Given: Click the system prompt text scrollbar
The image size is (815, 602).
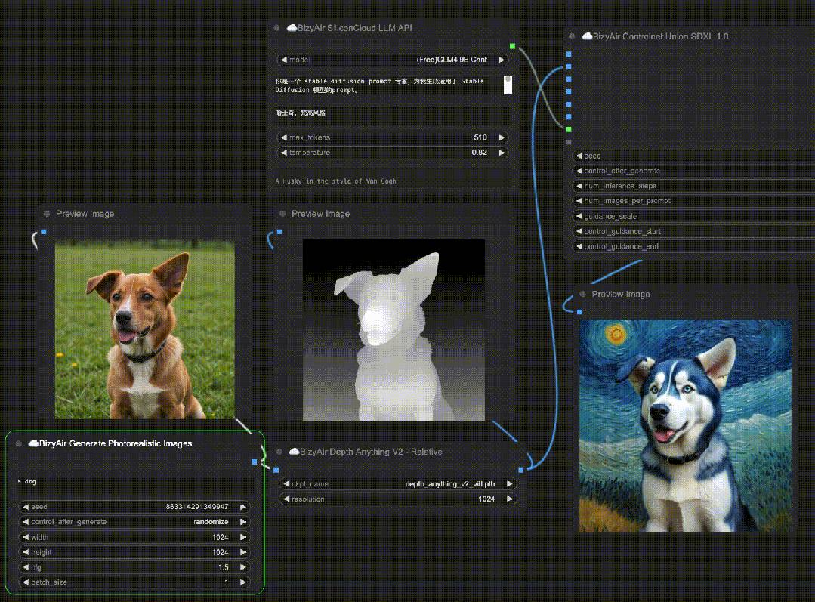Looking at the screenshot, I should [508, 85].
